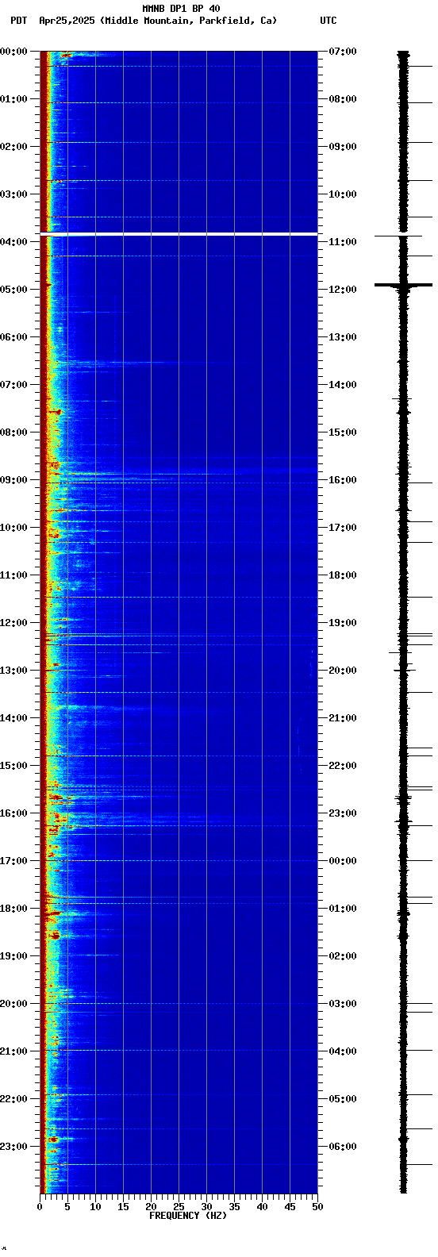Click the PDT axis label '09:00'

click(x=13, y=480)
